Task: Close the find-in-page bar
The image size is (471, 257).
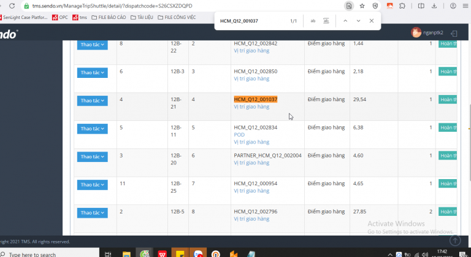Action: (372, 21)
